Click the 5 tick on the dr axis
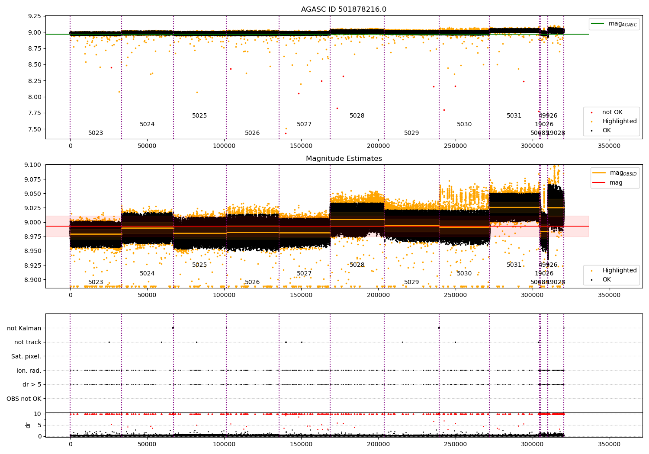The height and width of the screenshot is (454, 649). 40,425
